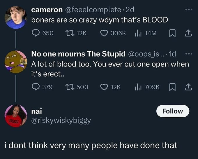Click nai's profile avatar

click(16, 116)
